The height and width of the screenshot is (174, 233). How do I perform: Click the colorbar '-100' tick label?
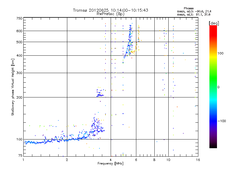pyautogui.click(x=222, y=121)
